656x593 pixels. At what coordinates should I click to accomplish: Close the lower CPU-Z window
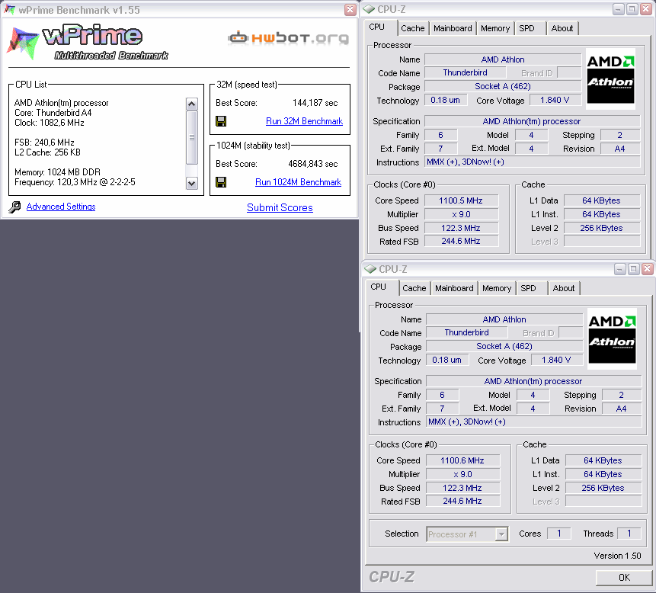tap(647, 269)
